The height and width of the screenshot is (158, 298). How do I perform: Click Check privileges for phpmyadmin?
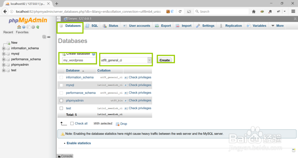140,101
